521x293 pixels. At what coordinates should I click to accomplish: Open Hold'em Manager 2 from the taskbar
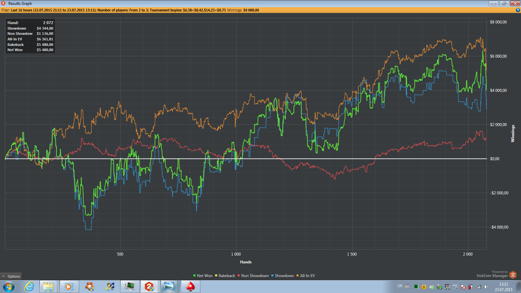(x=149, y=286)
